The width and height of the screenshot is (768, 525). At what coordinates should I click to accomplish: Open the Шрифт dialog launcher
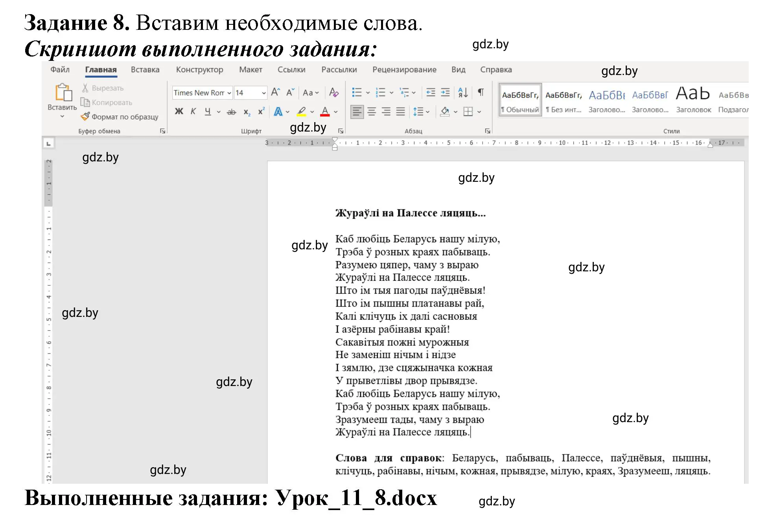(x=341, y=131)
